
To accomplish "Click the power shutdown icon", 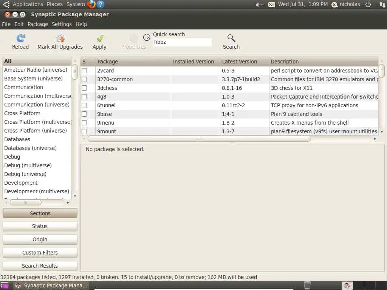I will click(x=368, y=5).
